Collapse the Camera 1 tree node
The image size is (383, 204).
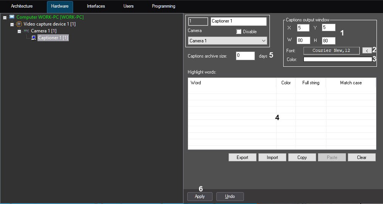click(19, 31)
